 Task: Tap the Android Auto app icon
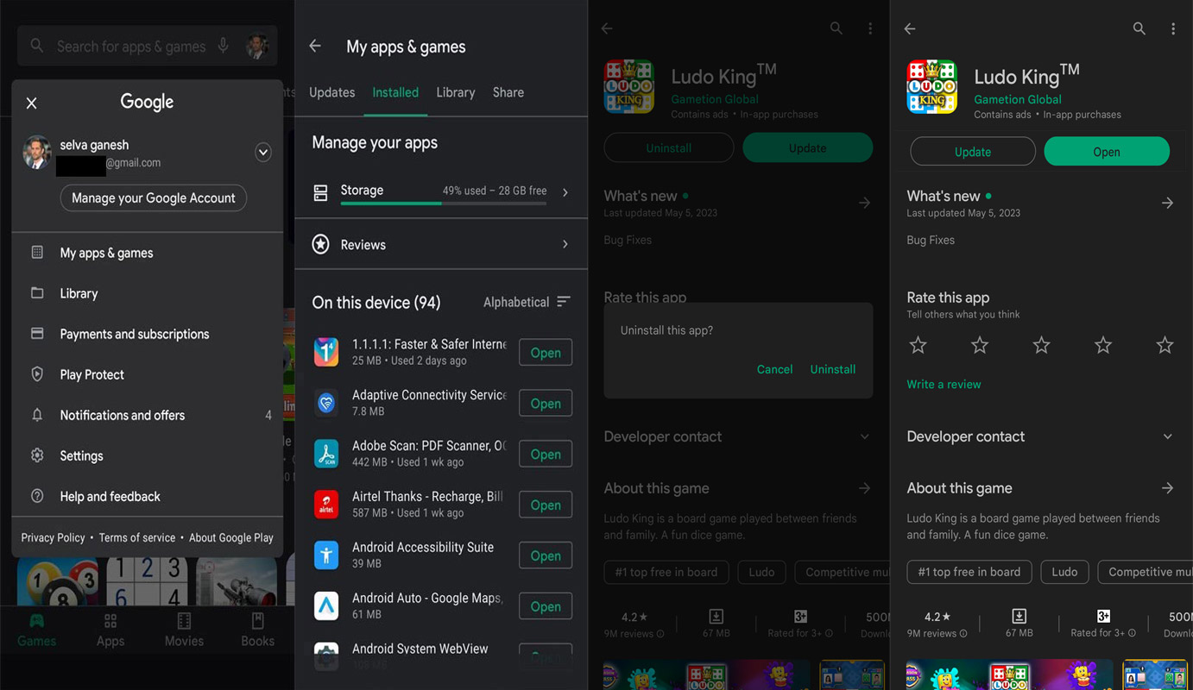(326, 605)
